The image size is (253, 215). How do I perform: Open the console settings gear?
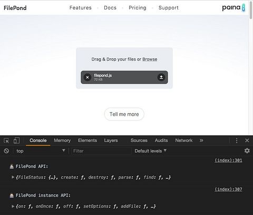(247, 151)
